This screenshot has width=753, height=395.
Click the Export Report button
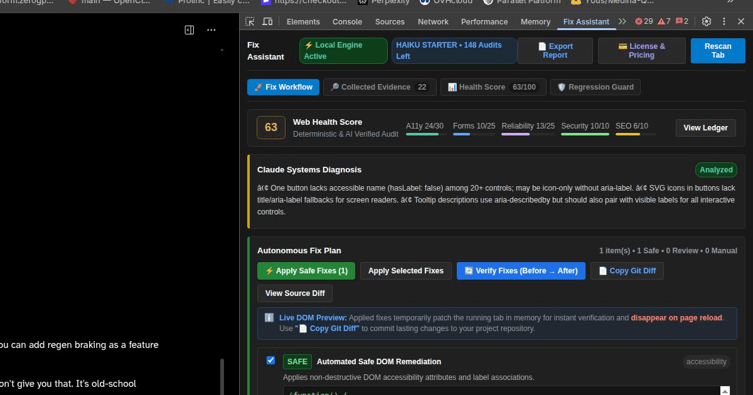click(x=555, y=51)
